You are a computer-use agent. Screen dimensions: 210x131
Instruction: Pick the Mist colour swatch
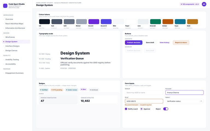(x=118, y=22)
